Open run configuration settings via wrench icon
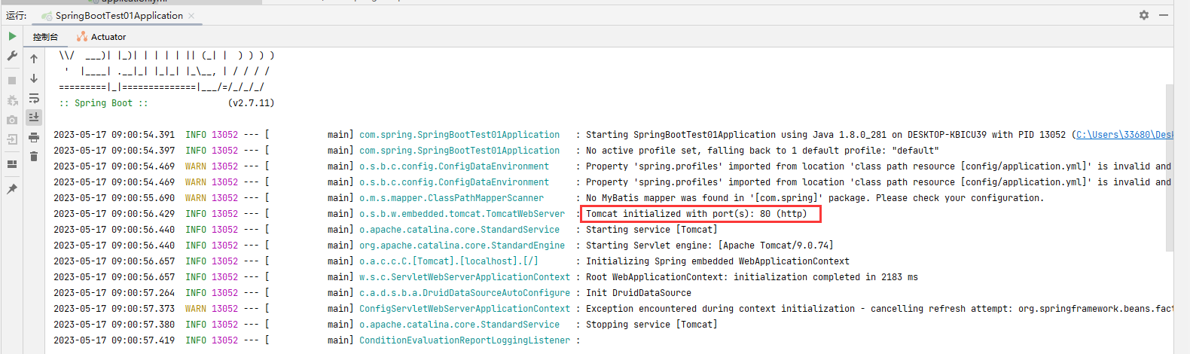 click(12, 56)
